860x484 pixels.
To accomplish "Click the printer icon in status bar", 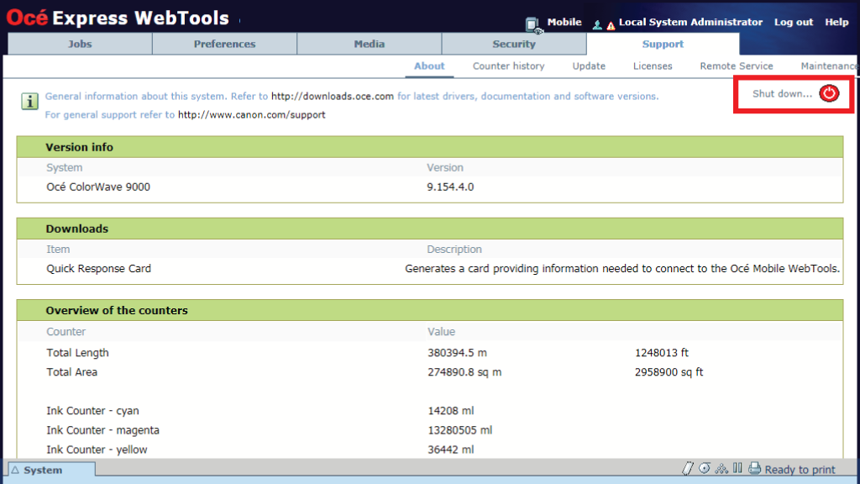I will [x=755, y=468].
